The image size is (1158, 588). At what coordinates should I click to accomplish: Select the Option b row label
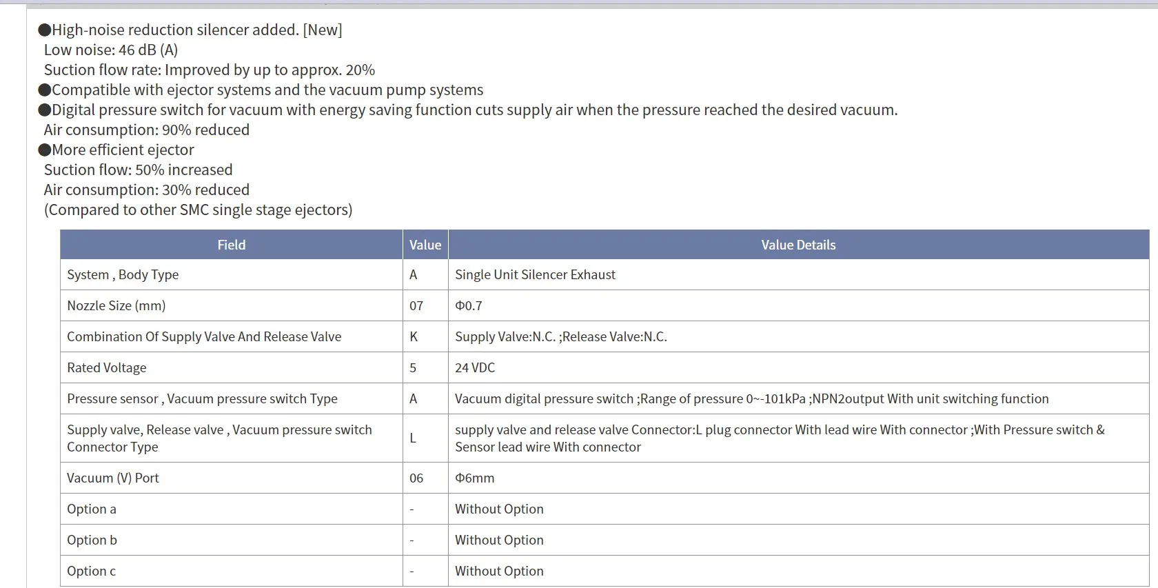[92, 540]
